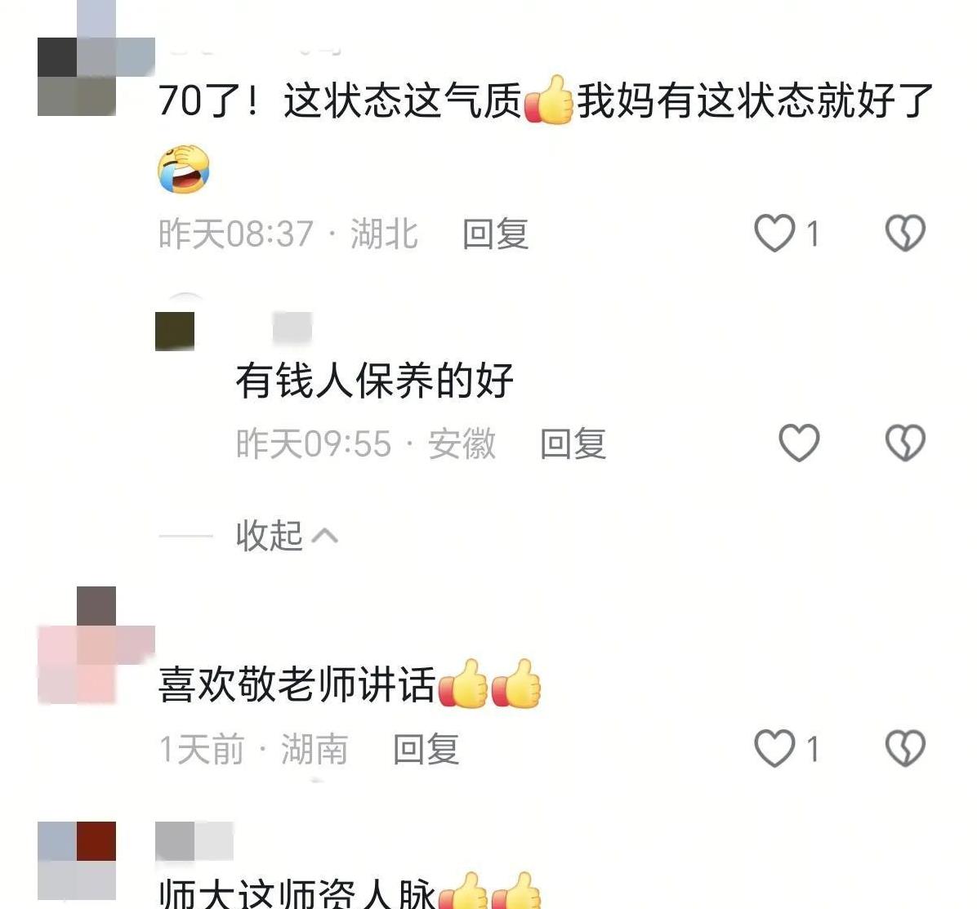Image resolution: width=977 pixels, height=909 pixels.
Task: Reply to the 安徽 comment
Action: click(x=573, y=443)
